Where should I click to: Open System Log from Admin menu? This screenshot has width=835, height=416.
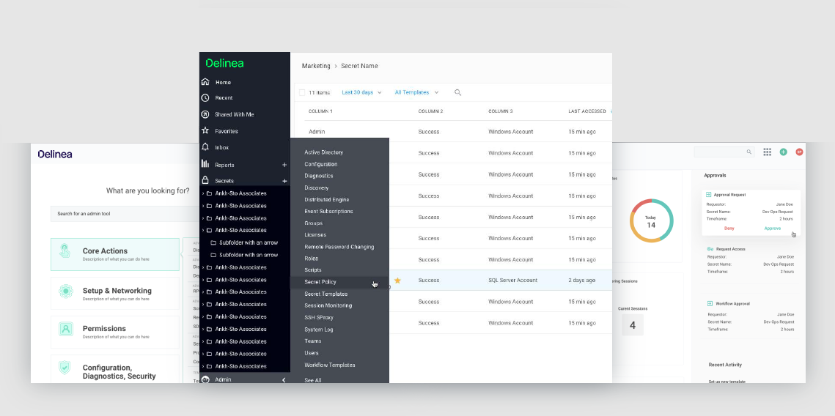tap(318, 330)
